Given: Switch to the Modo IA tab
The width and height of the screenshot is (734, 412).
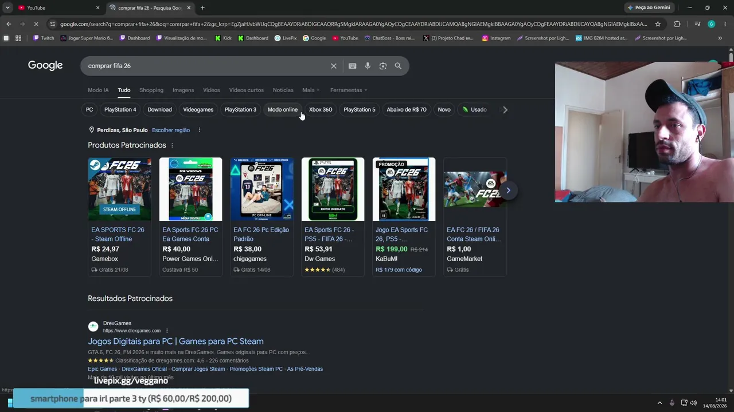Looking at the screenshot, I should 98,90.
